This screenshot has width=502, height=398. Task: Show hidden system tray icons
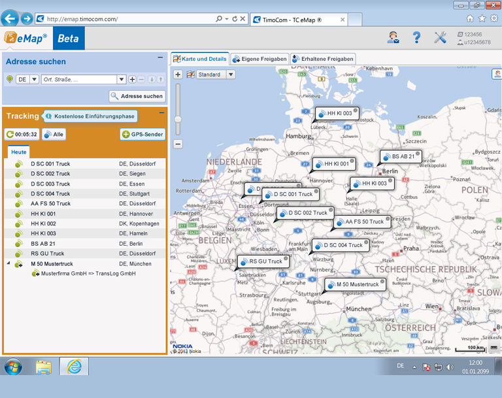pos(414,367)
